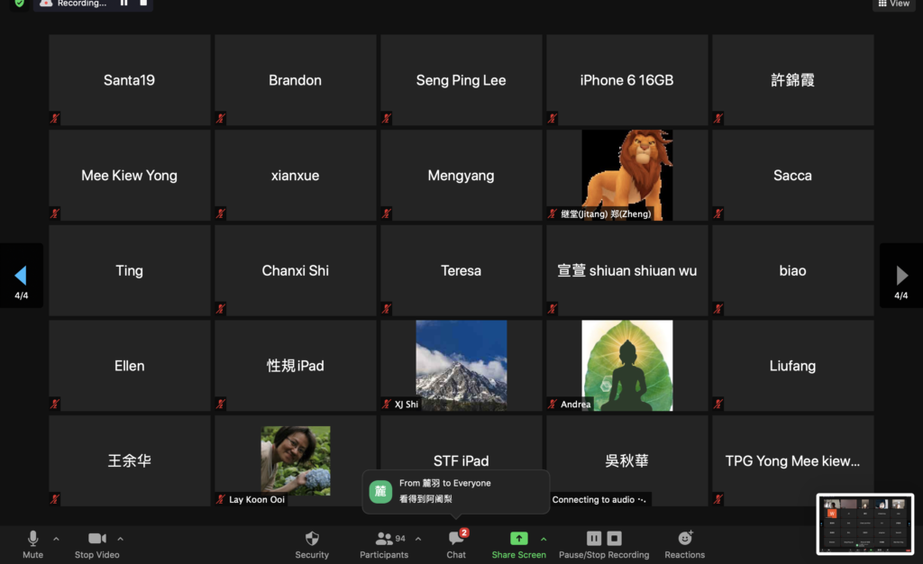Click the pause recording icon in bottom toolbar
This screenshot has height=564, width=923.
(x=594, y=538)
